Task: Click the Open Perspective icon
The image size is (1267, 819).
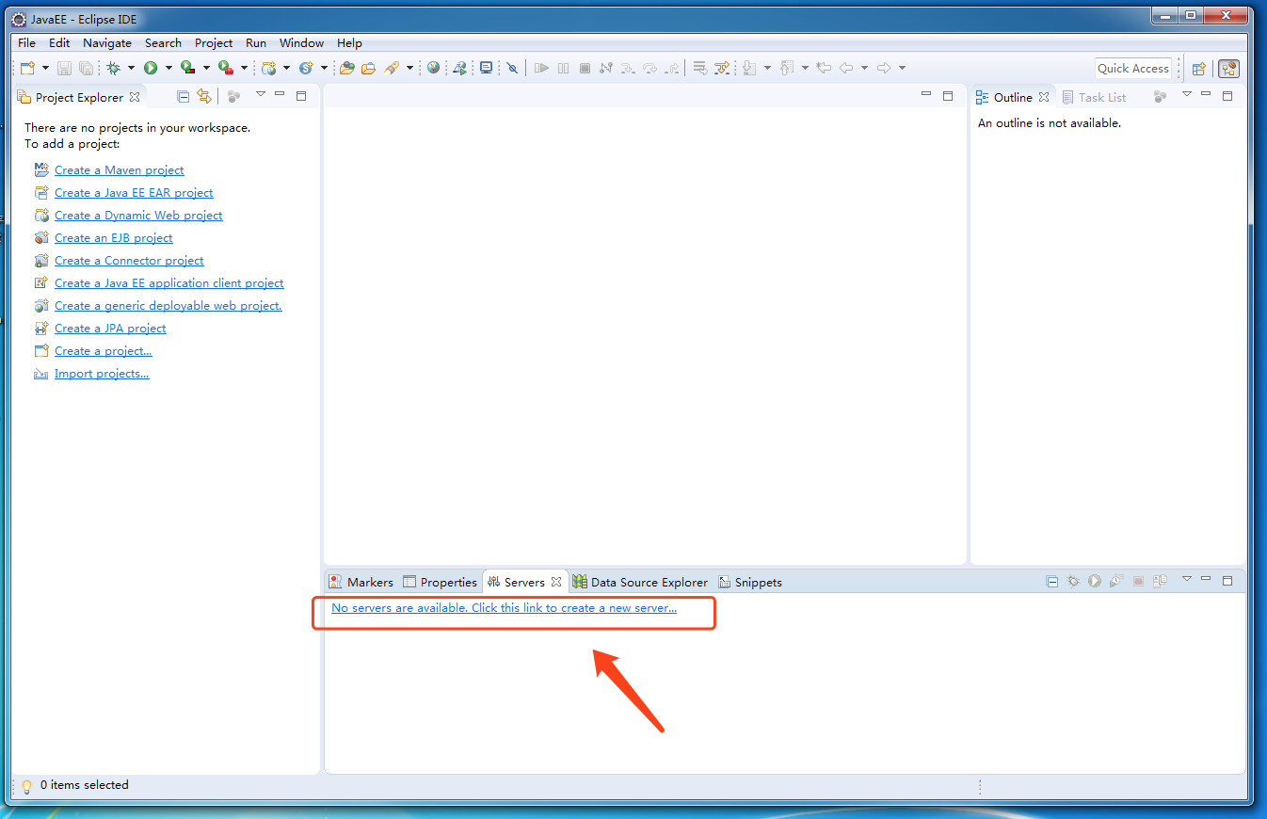Action: tap(1199, 69)
